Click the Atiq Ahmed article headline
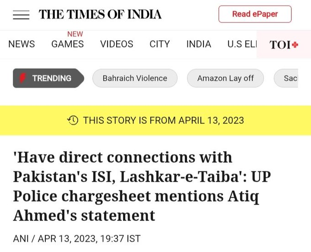Viewport: 311px width, 252px height. (x=142, y=186)
